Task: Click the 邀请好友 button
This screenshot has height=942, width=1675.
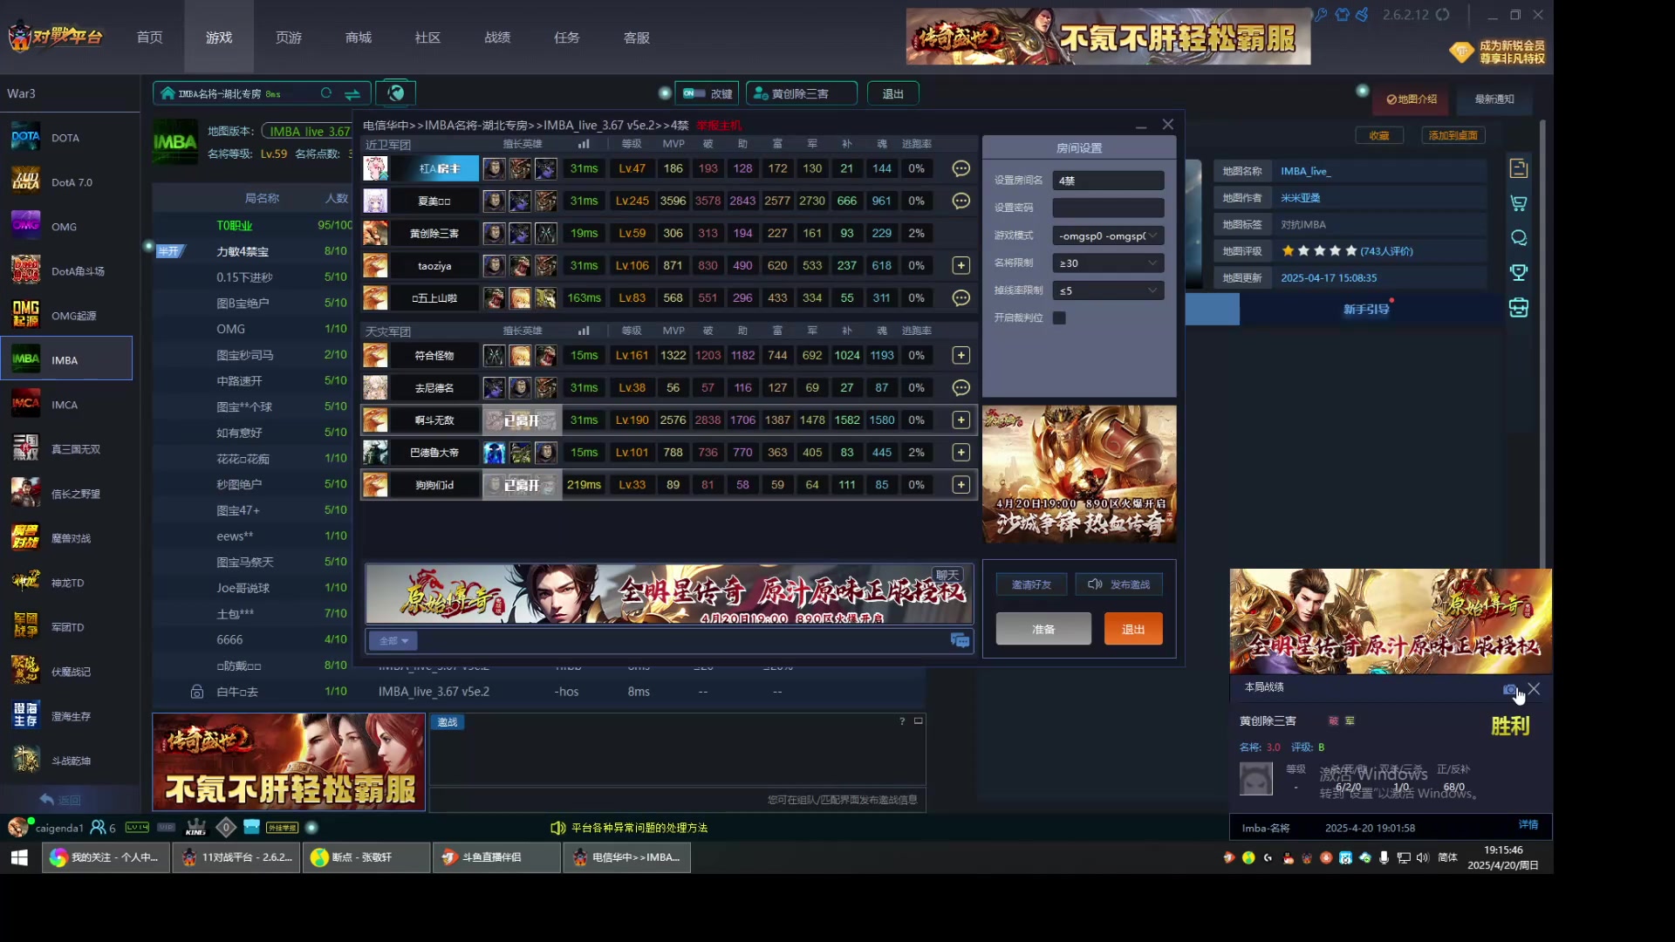Action: pyautogui.click(x=1031, y=584)
